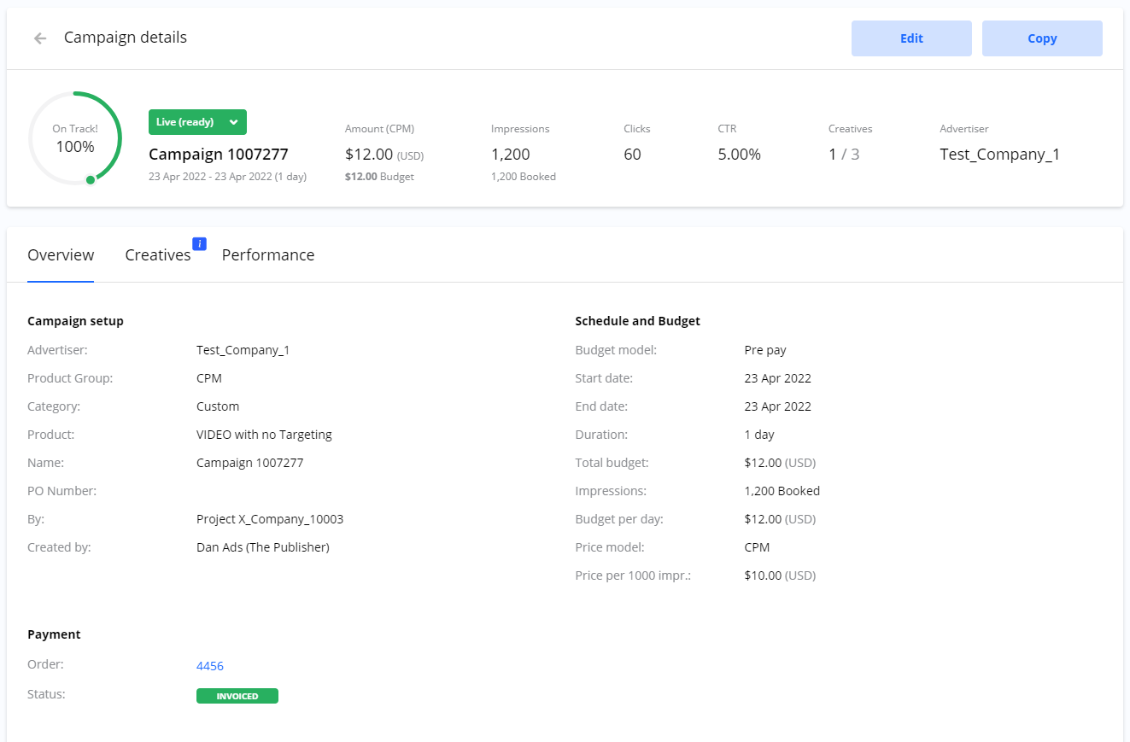Click the green progress ring endpoint dot
Screen dimensions: 1130x742
coord(91,179)
